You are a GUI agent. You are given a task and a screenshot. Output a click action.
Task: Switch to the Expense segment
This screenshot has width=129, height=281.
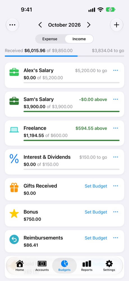[50, 39]
